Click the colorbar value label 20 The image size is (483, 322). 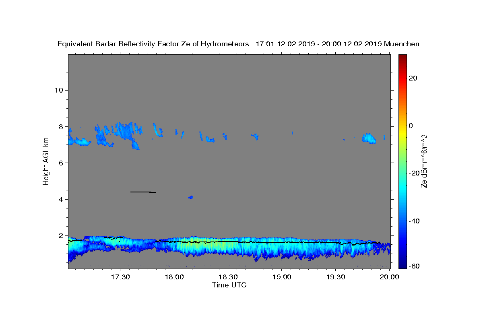413,78
